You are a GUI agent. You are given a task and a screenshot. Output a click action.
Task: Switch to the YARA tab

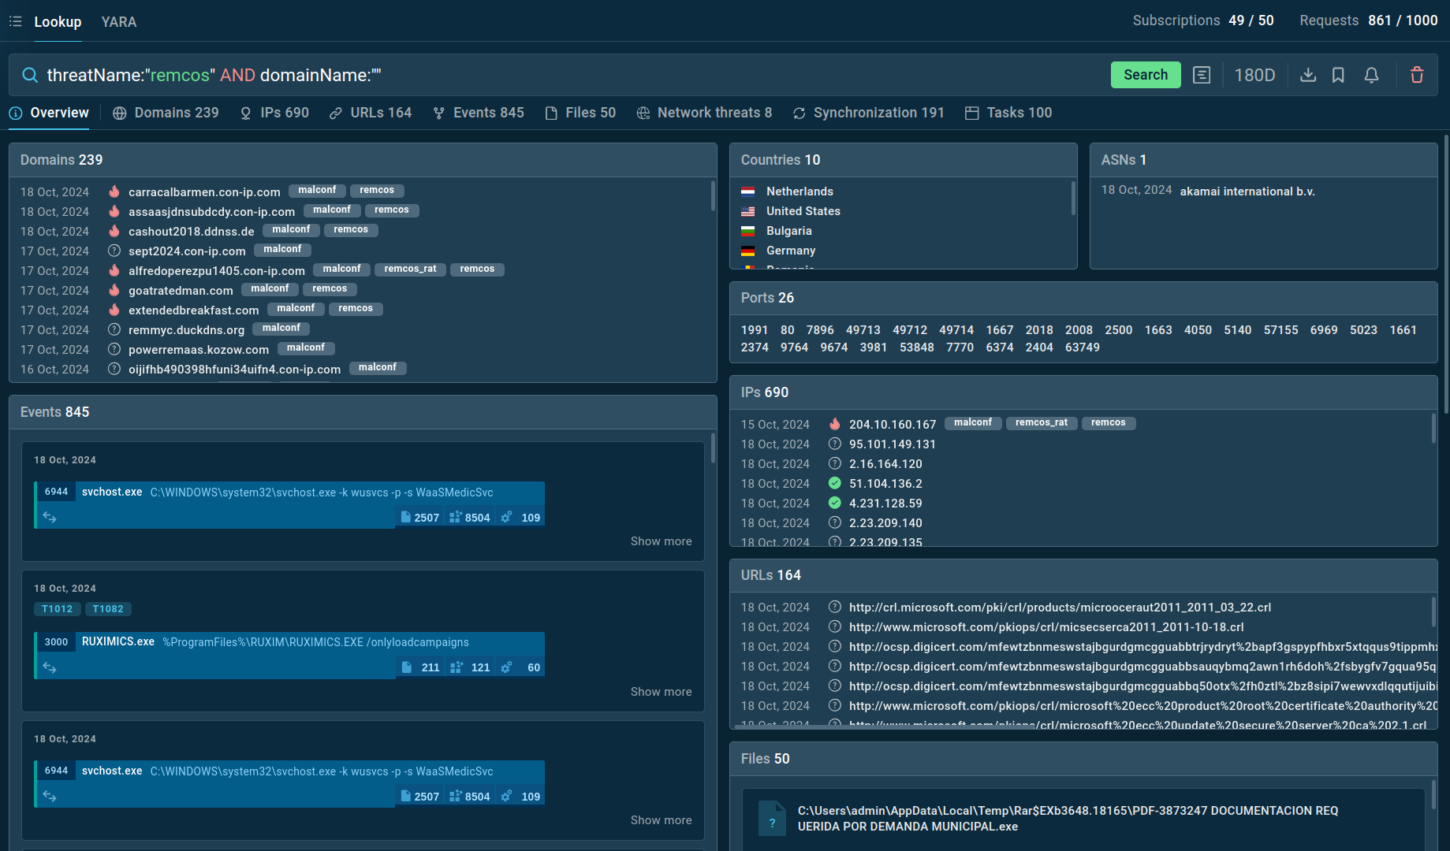119,21
